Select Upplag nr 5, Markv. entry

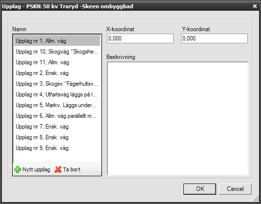(57, 105)
